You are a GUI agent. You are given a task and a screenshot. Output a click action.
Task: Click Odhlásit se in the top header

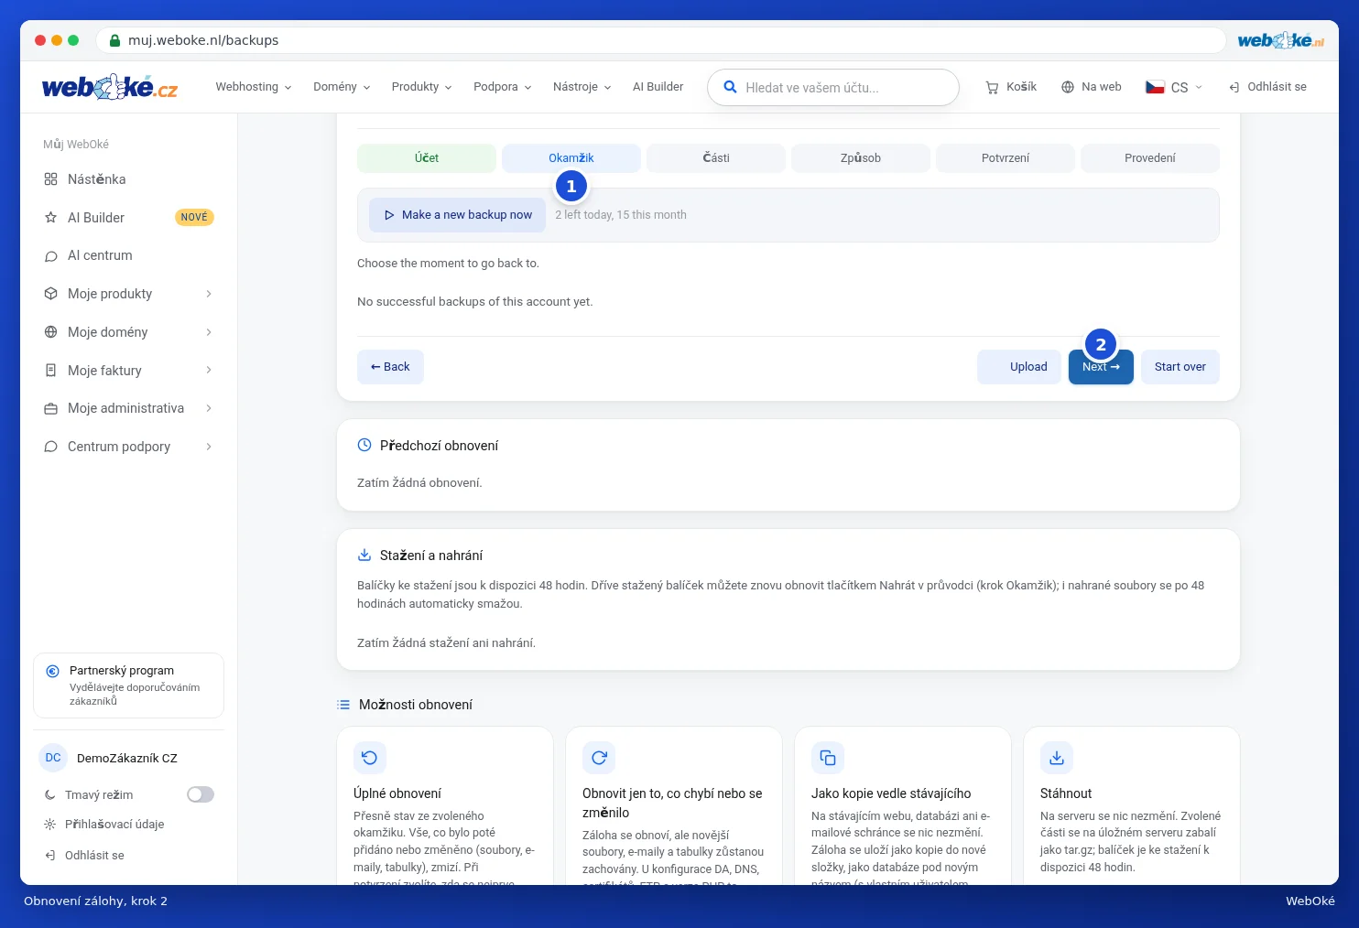(x=1267, y=87)
